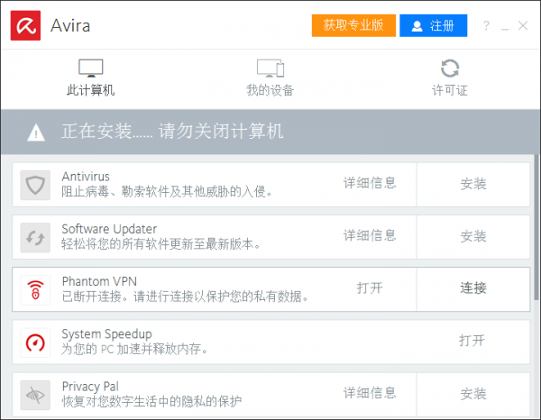Click the warning triangle icon in status banner
Viewport: 541px width, 420px height.
[x=36, y=132]
